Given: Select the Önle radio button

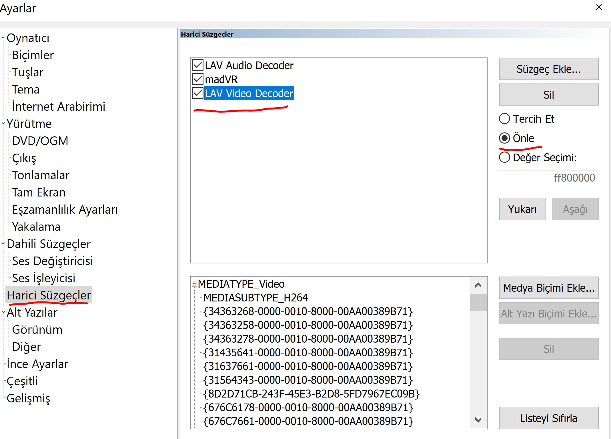Looking at the screenshot, I should point(504,138).
